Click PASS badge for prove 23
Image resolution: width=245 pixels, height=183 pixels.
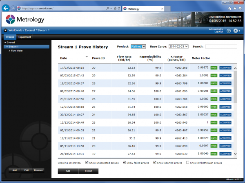tap(214, 123)
